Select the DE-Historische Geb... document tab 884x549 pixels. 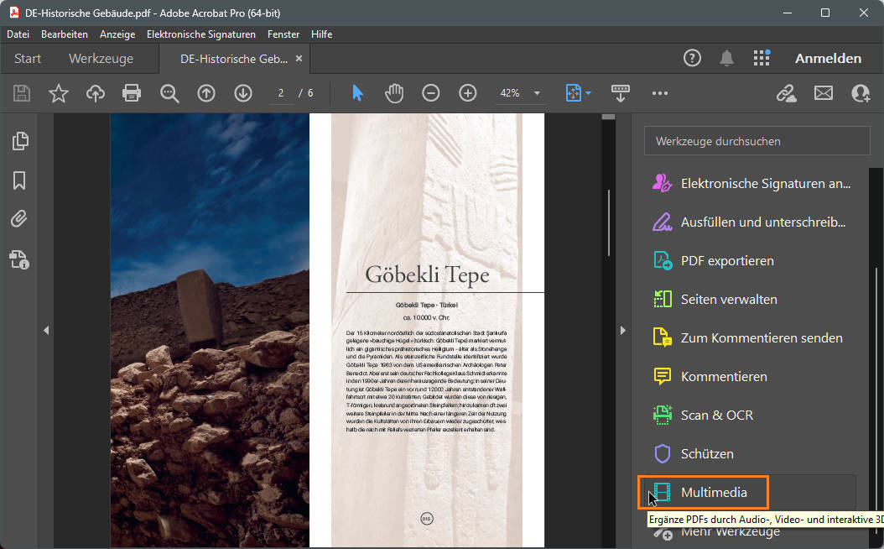coord(234,59)
